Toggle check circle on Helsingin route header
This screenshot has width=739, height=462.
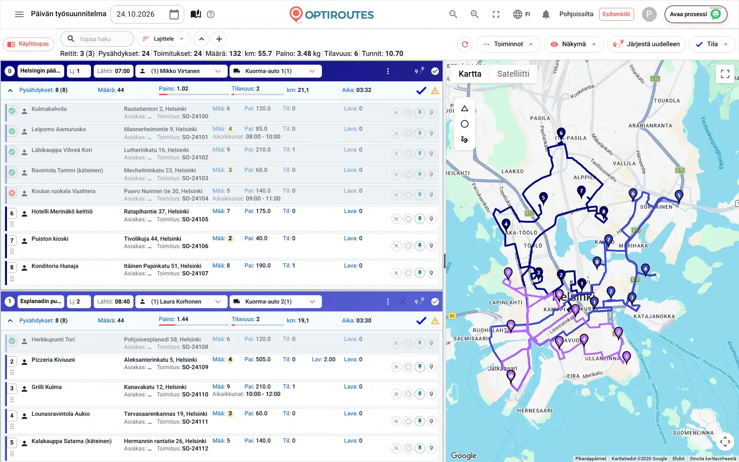pos(435,71)
